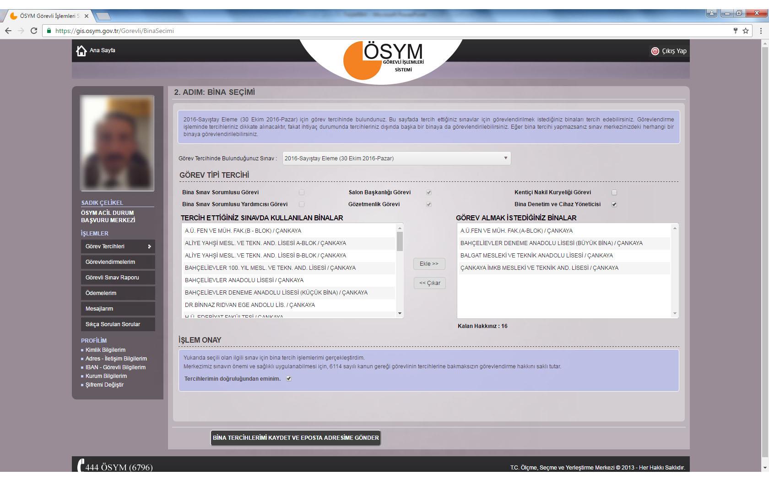Click the saved password key icon
Screen dimensions: 769x481
tap(736, 31)
